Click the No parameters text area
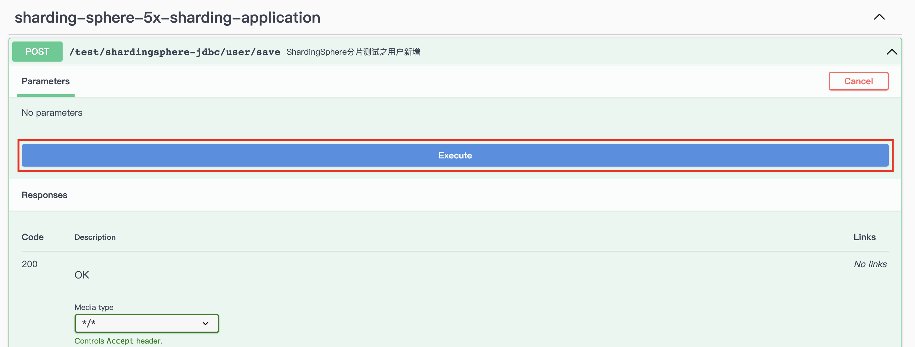 click(x=52, y=113)
